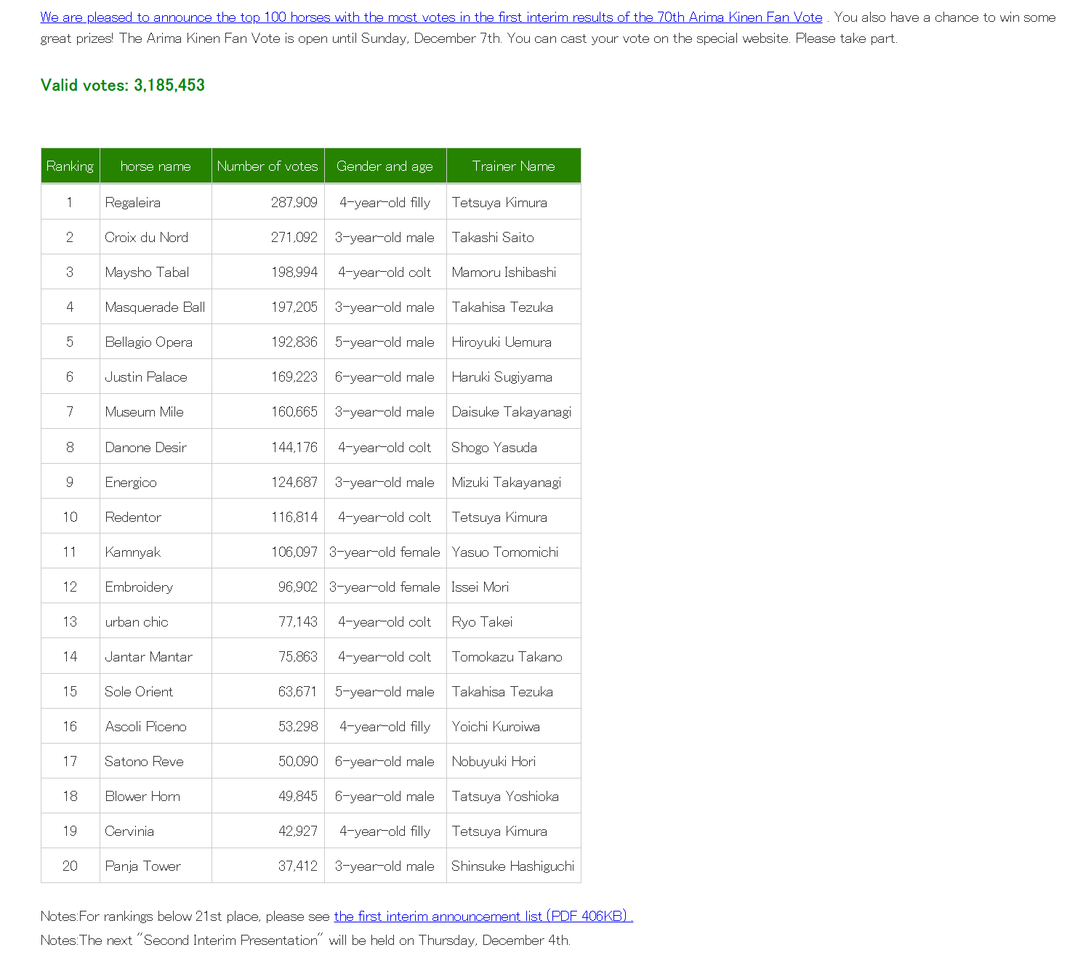Select horse name urban chic
Screen dimensions: 1091x958
[x=137, y=621]
